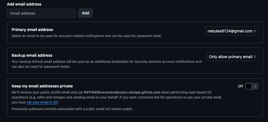Click the circle icon inside the private toggle
The width and height of the screenshot is (268, 122).
click(x=255, y=86)
